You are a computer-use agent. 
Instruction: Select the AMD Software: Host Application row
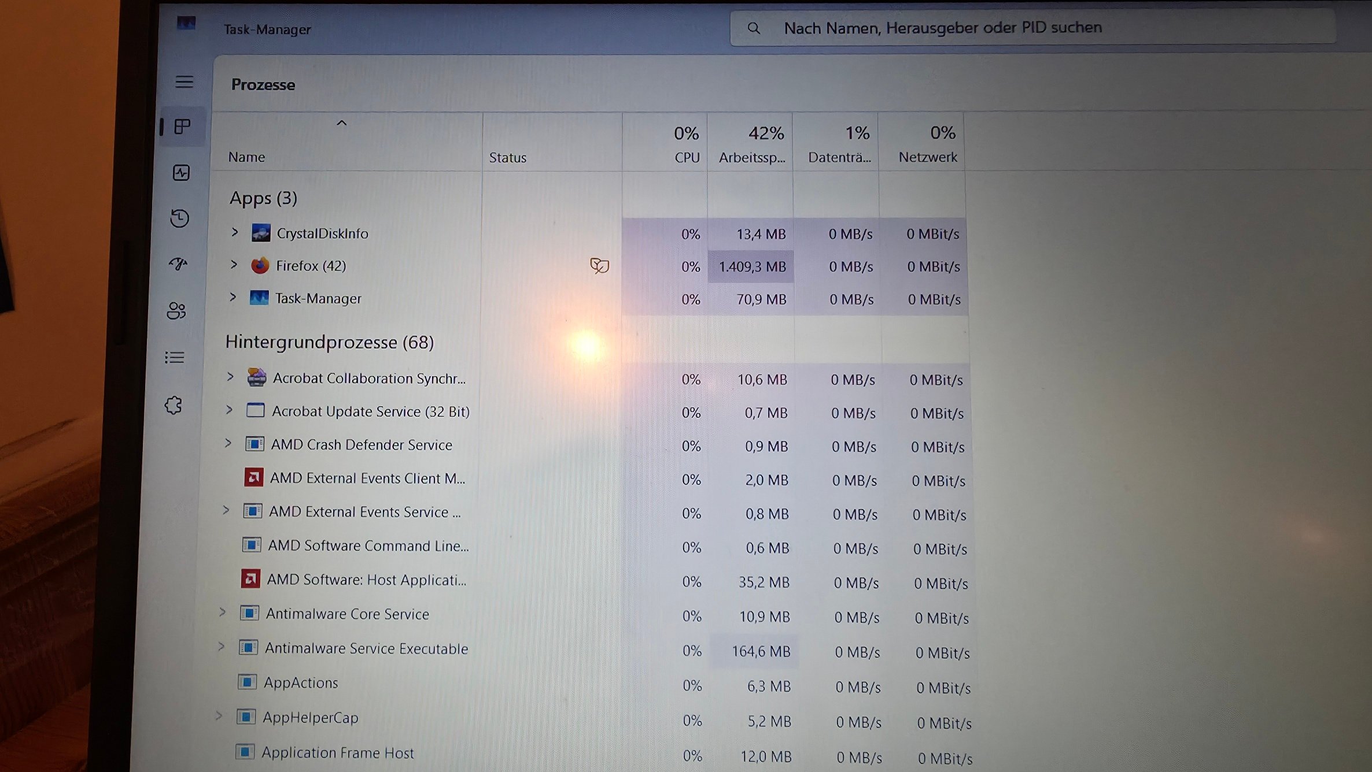coord(366,580)
